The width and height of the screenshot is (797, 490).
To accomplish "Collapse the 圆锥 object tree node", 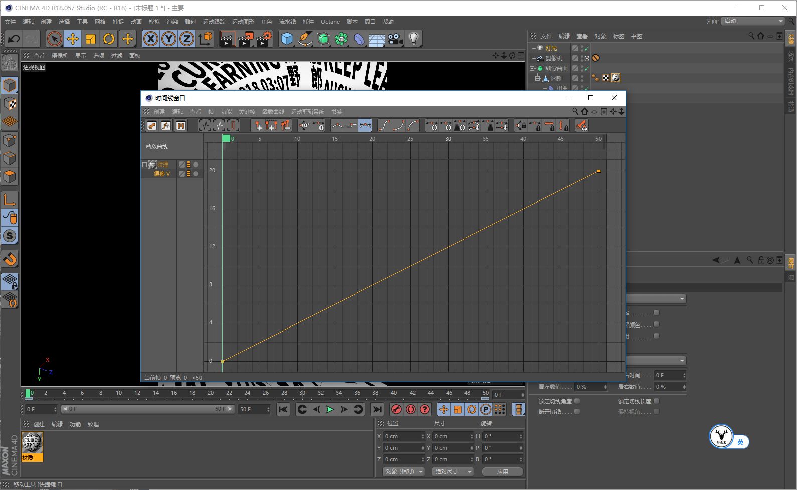I will pyautogui.click(x=538, y=78).
